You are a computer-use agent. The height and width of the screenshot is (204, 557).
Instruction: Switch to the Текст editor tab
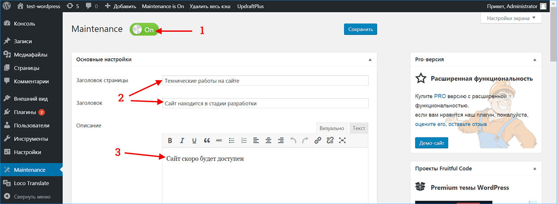click(359, 128)
